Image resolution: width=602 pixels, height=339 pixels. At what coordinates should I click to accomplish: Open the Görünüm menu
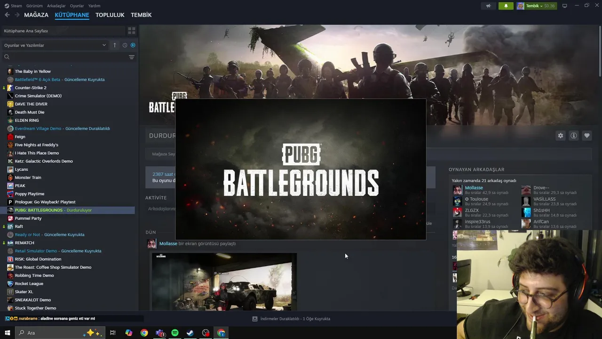(34, 6)
